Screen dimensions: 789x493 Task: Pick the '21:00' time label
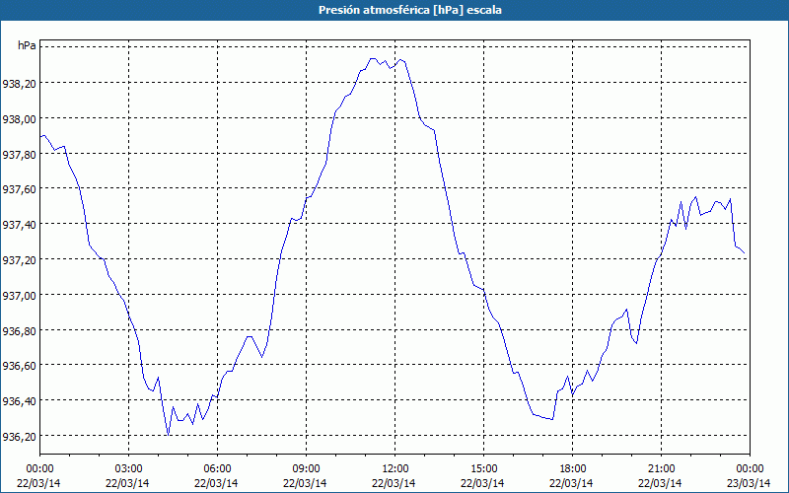click(661, 469)
